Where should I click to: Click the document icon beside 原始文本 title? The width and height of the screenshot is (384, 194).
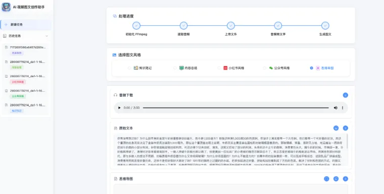(x=116, y=128)
